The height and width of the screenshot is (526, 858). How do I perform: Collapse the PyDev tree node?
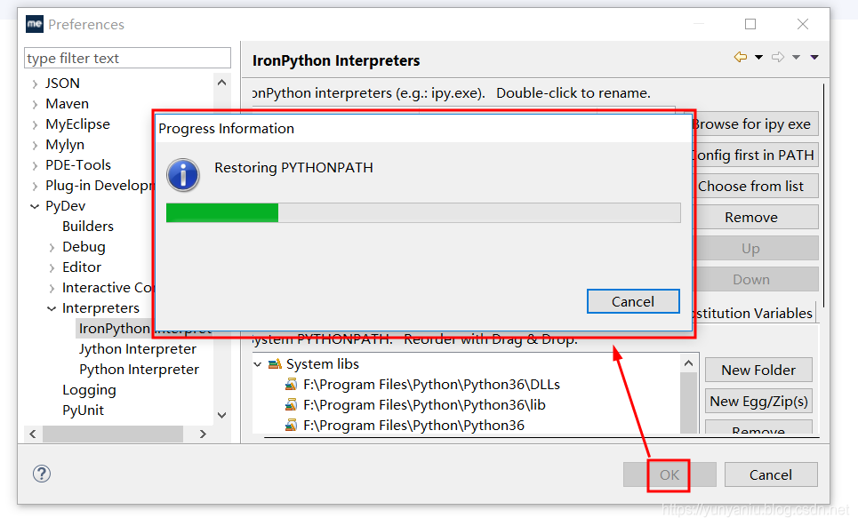click(x=35, y=206)
